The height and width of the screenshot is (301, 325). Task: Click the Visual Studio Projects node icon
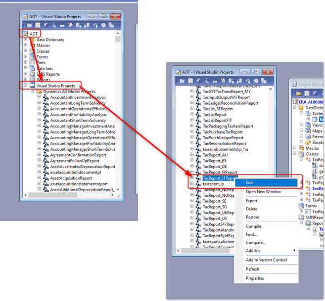coord(32,85)
